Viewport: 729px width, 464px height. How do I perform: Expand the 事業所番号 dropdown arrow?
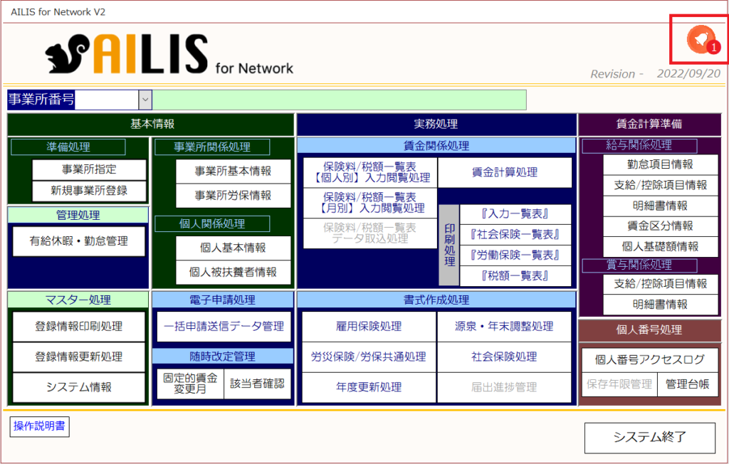tap(145, 100)
